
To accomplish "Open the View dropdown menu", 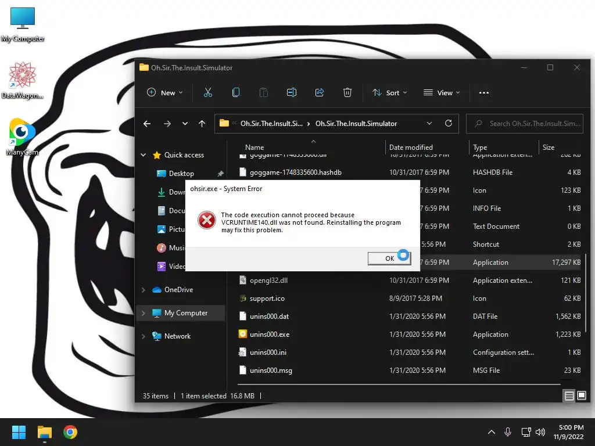I will click(442, 92).
